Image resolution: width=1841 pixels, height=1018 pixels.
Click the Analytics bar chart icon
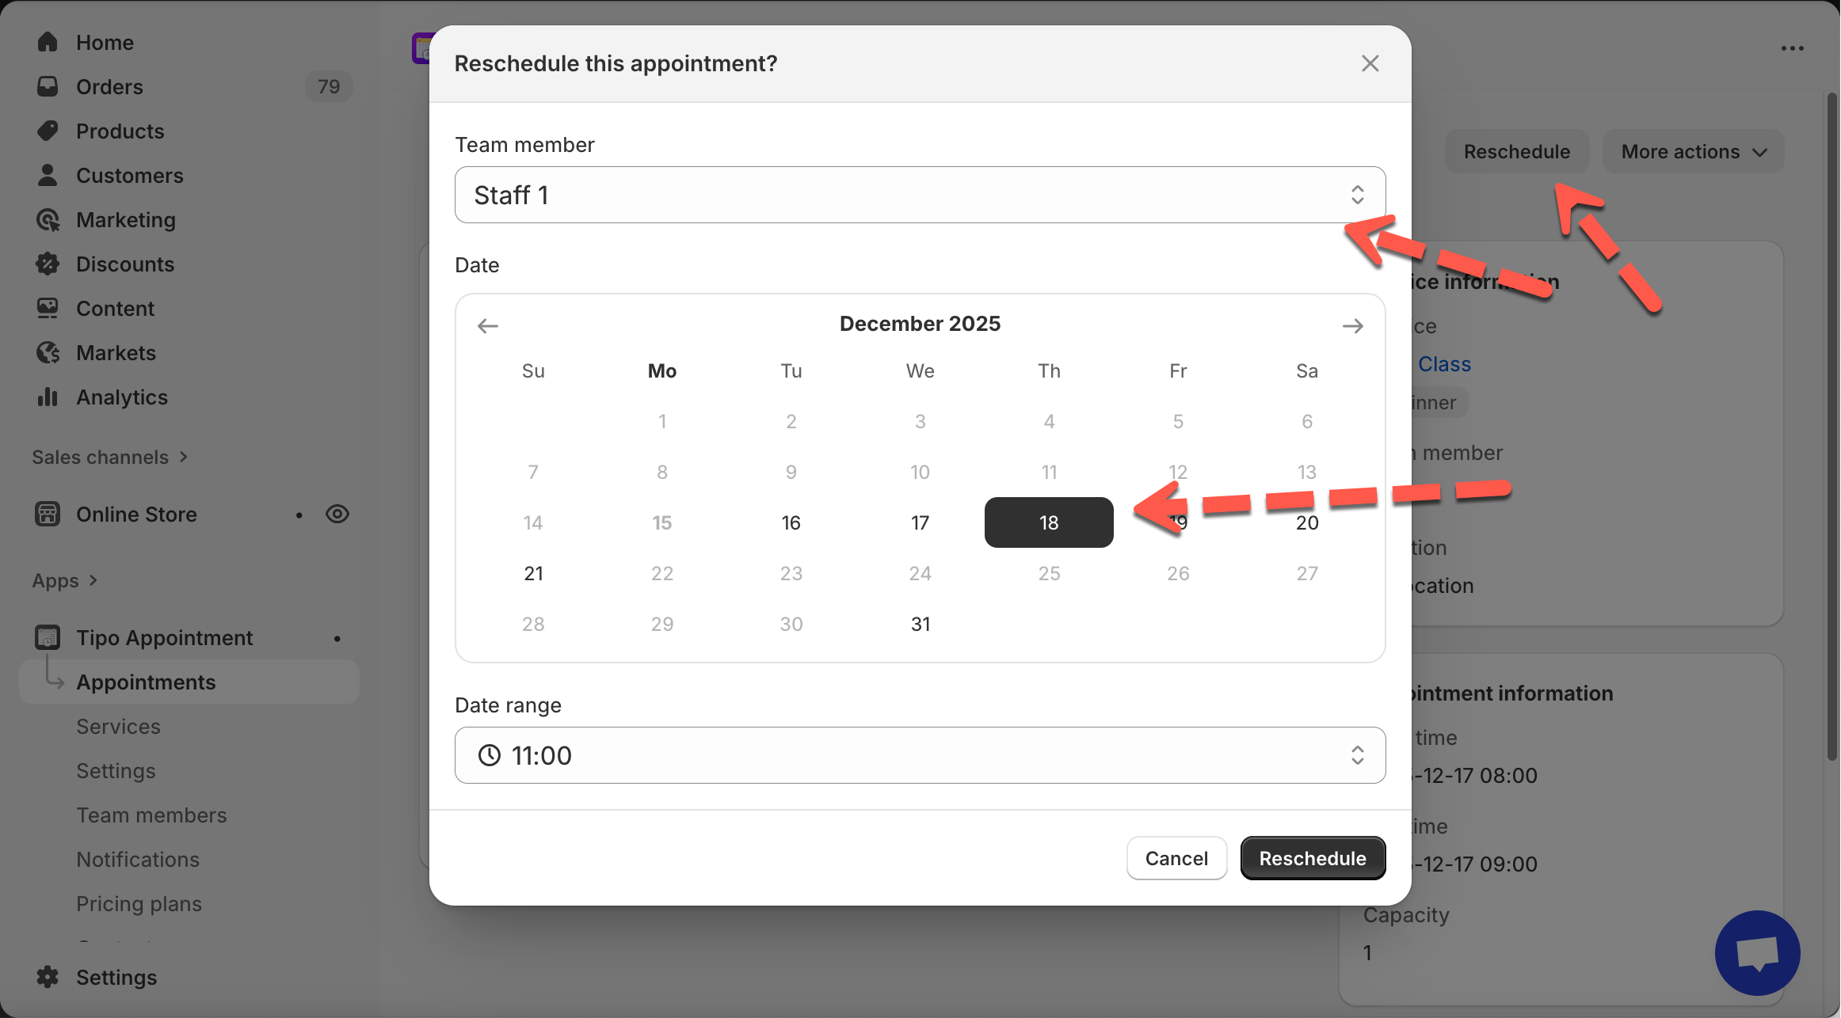[x=48, y=397]
